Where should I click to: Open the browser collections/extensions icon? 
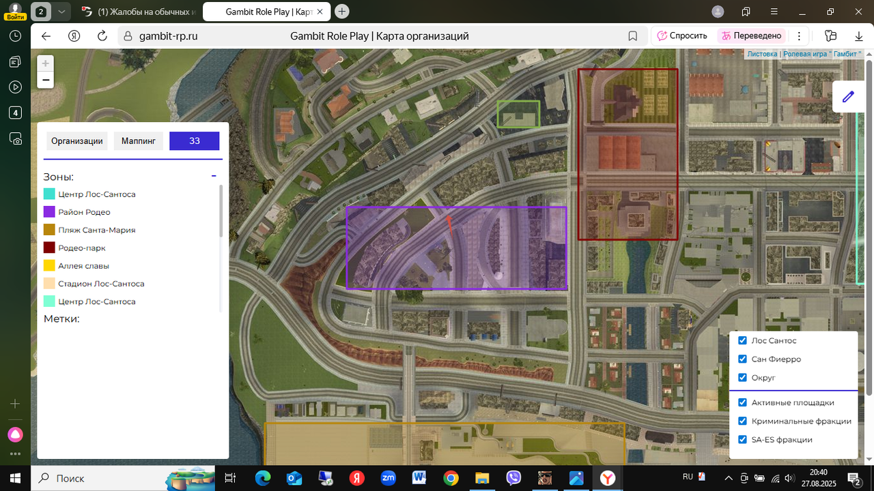(830, 36)
